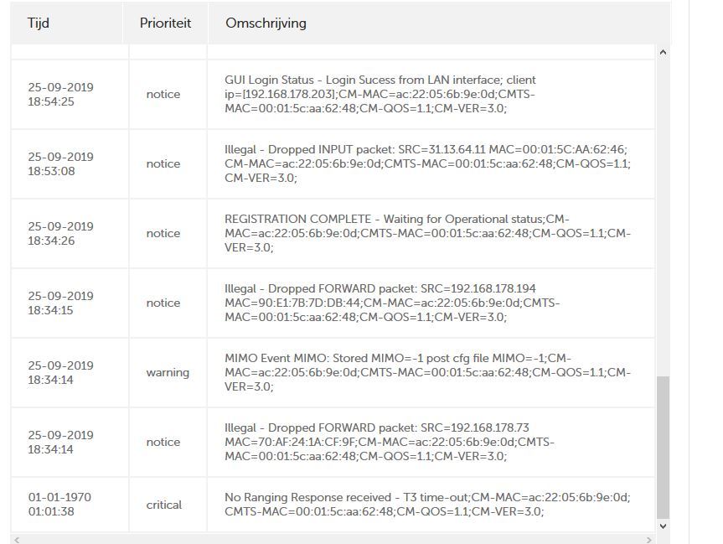The height and width of the screenshot is (544, 723).
Task: Click the Prioriteit column header
Action: (x=165, y=23)
